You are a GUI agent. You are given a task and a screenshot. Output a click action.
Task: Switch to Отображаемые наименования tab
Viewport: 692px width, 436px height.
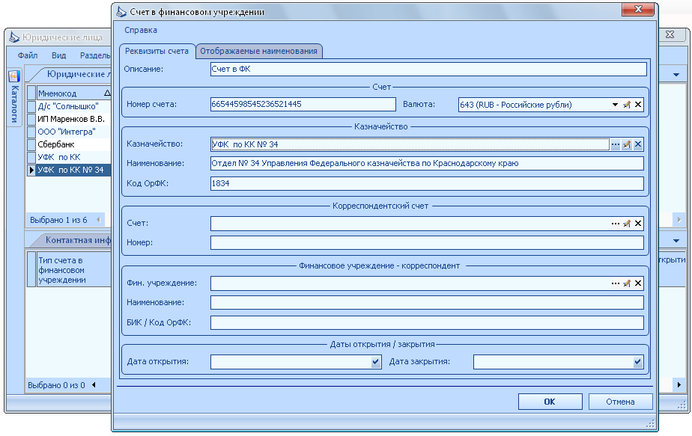point(258,51)
